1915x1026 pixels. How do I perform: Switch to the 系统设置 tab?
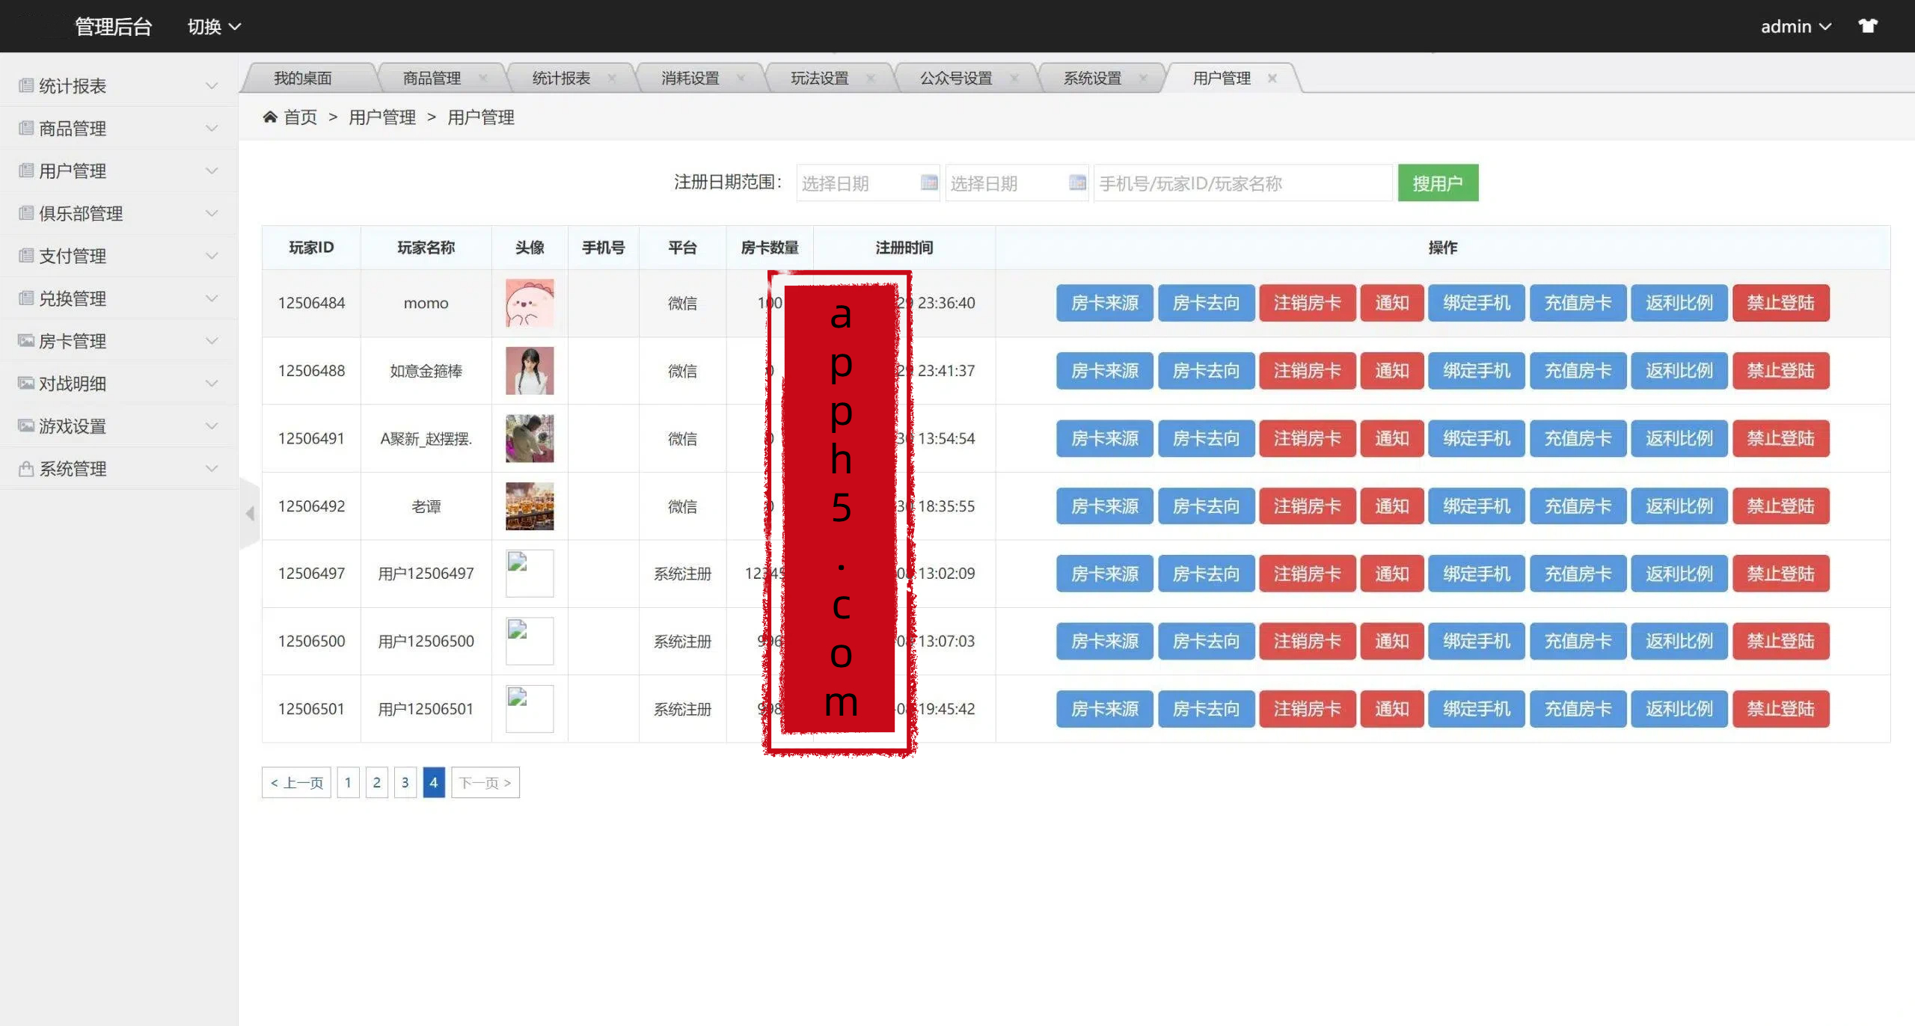click(x=1092, y=78)
